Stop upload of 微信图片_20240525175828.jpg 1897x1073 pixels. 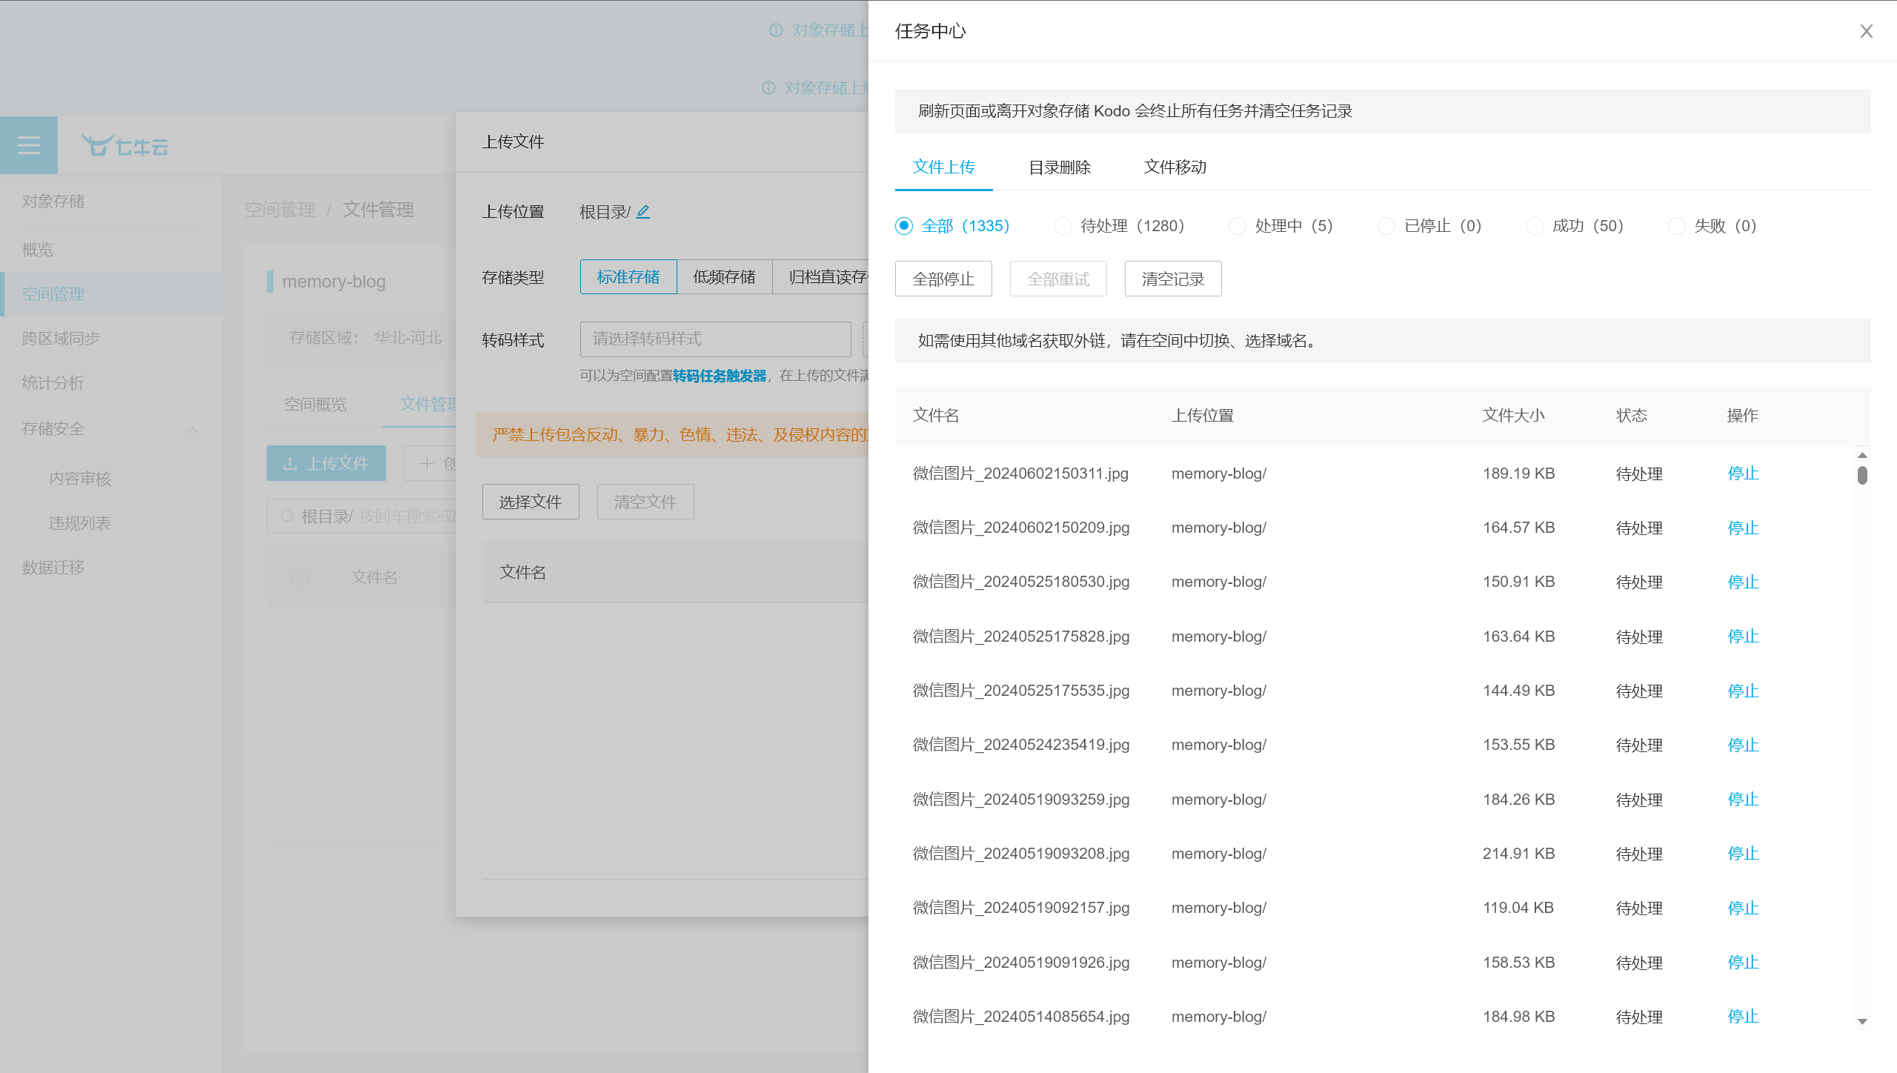click(1743, 637)
